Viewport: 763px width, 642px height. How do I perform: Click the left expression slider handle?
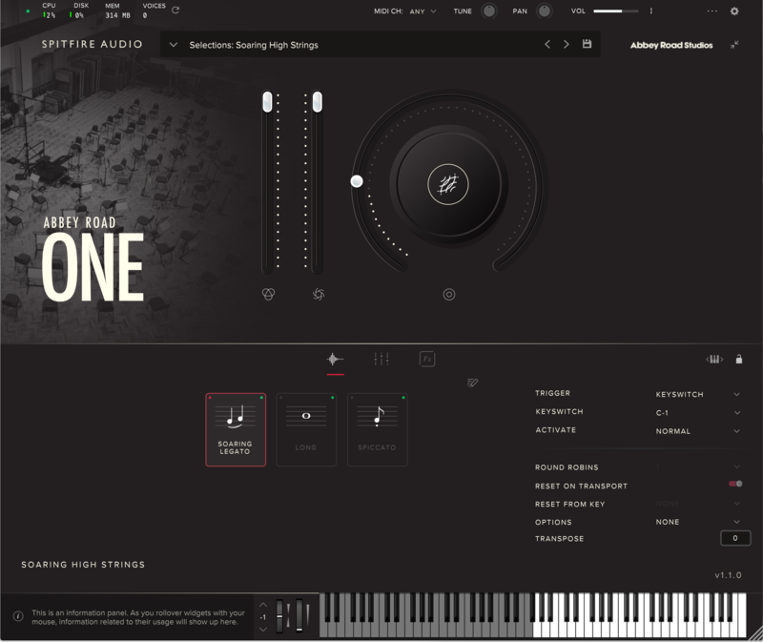point(267,102)
